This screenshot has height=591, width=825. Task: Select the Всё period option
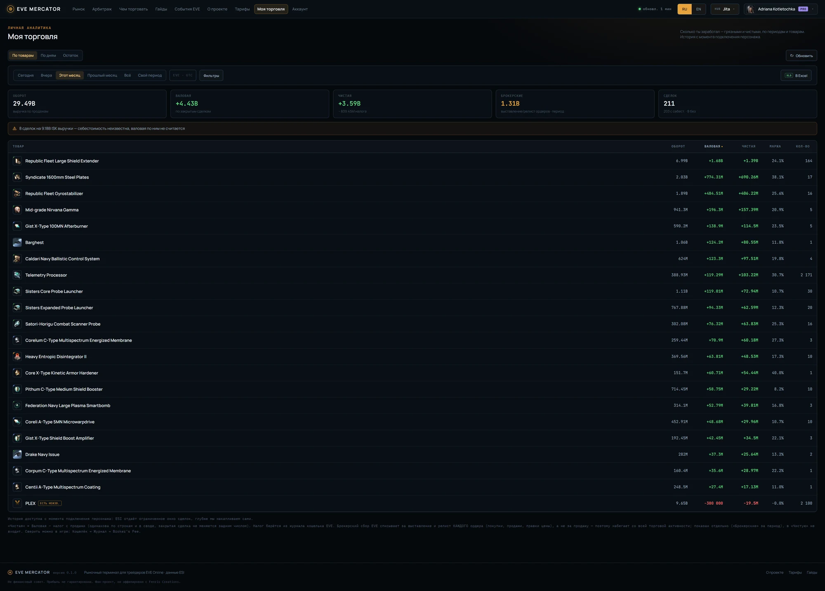click(127, 76)
